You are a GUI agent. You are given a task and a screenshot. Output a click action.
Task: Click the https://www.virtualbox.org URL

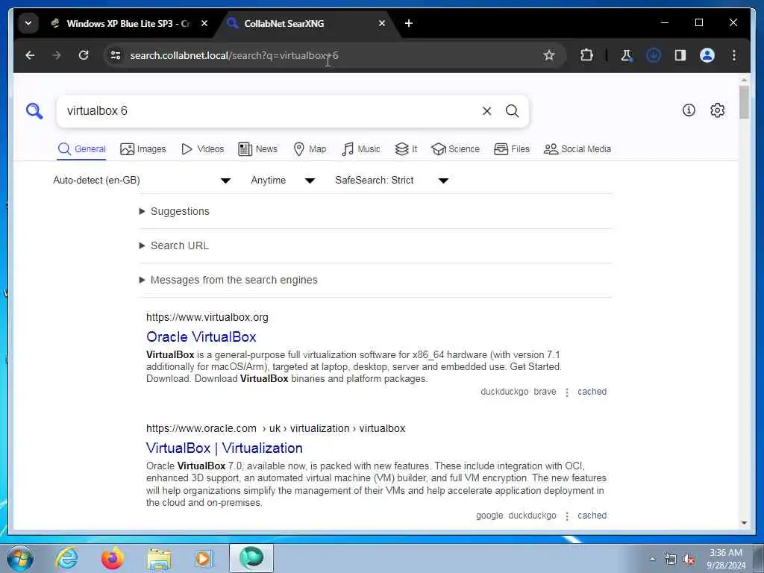tap(207, 317)
